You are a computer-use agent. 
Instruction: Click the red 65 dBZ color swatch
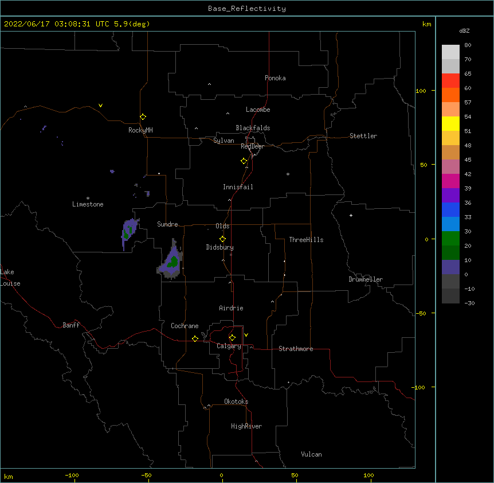click(x=450, y=81)
